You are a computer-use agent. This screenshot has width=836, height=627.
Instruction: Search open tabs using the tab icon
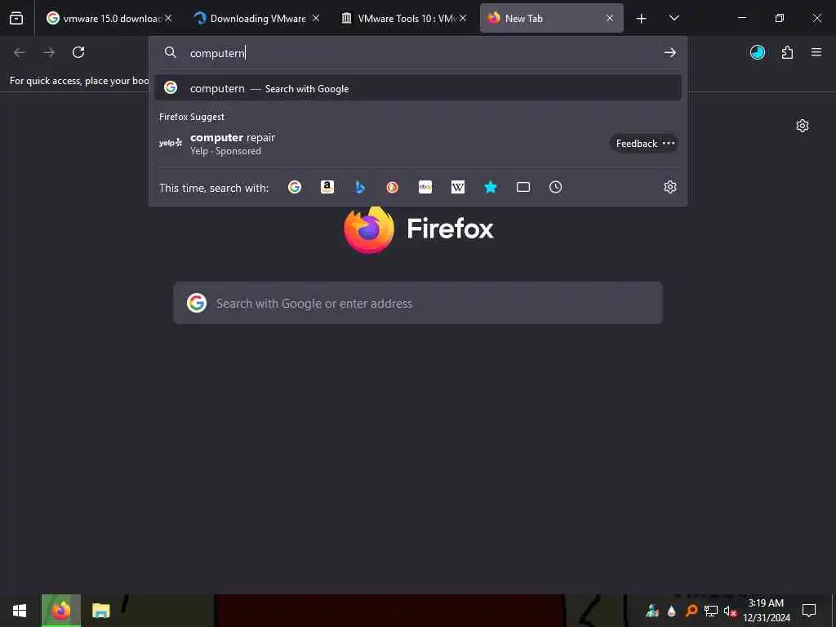pyautogui.click(x=523, y=187)
